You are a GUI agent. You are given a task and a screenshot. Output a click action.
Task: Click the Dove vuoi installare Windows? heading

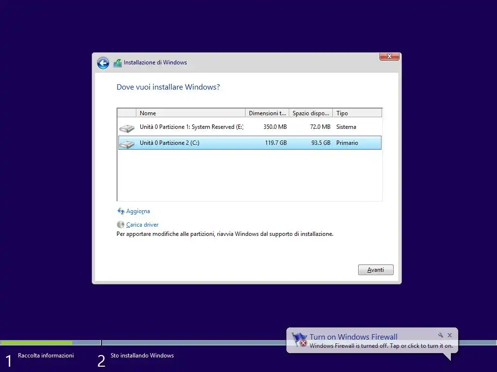pos(168,87)
